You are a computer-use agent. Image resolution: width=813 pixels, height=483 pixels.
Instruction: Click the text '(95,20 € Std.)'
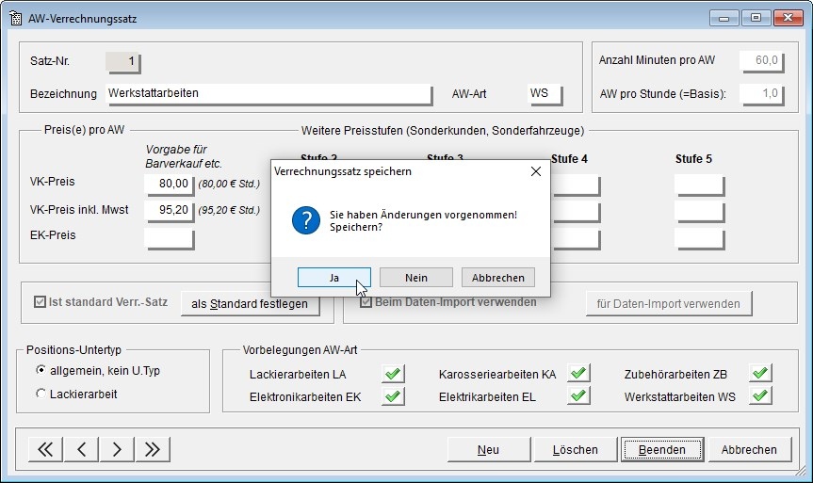(x=229, y=210)
